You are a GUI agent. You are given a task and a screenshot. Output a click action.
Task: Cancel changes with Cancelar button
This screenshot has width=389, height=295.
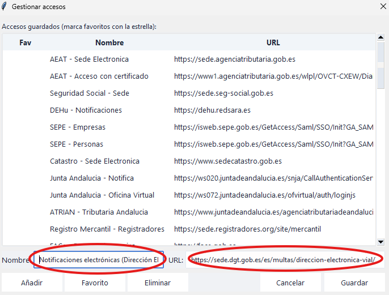point(290,283)
